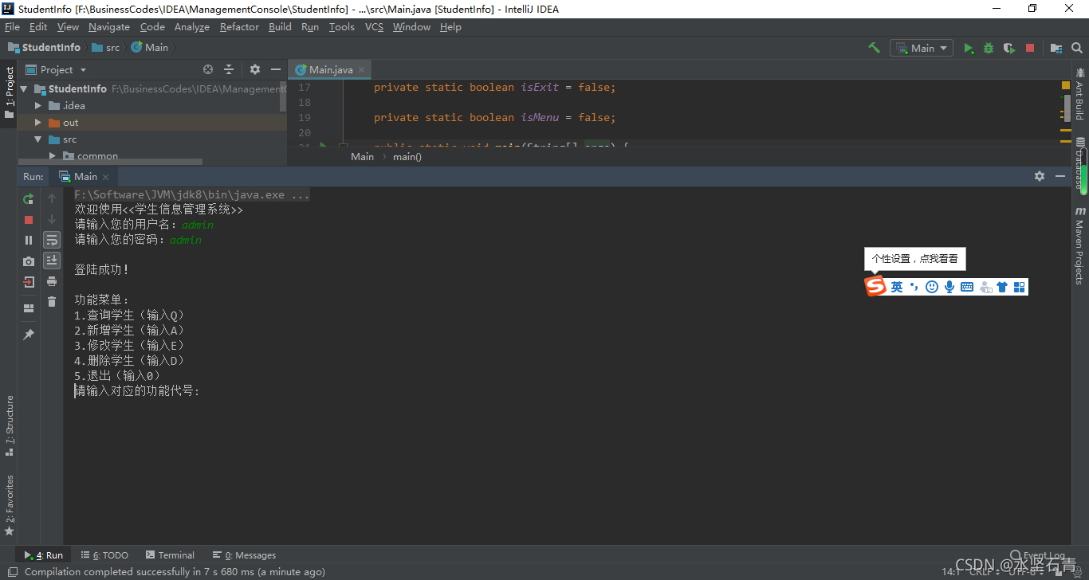Open Run panel settings gear
This screenshot has width=1089, height=580.
pyautogui.click(x=1040, y=176)
